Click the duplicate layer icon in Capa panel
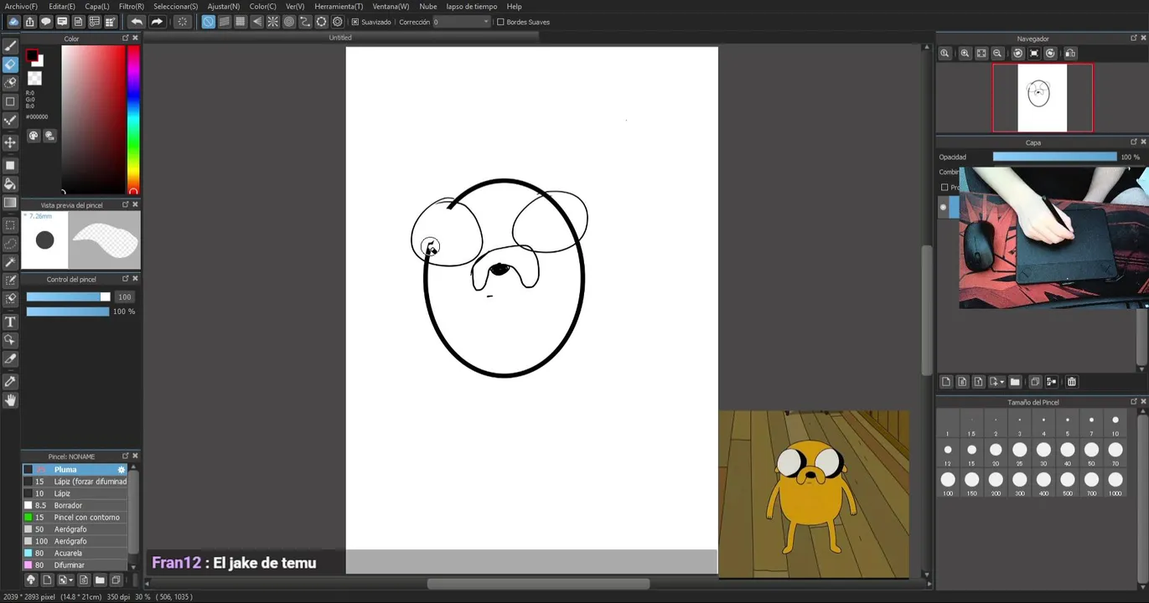This screenshot has width=1149, height=603. (1035, 382)
